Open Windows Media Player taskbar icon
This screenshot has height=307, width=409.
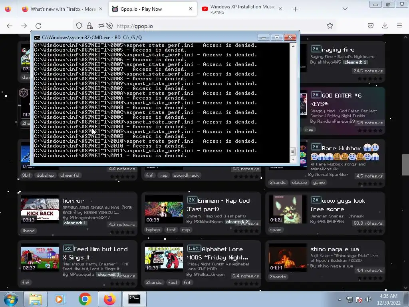point(59,299)
